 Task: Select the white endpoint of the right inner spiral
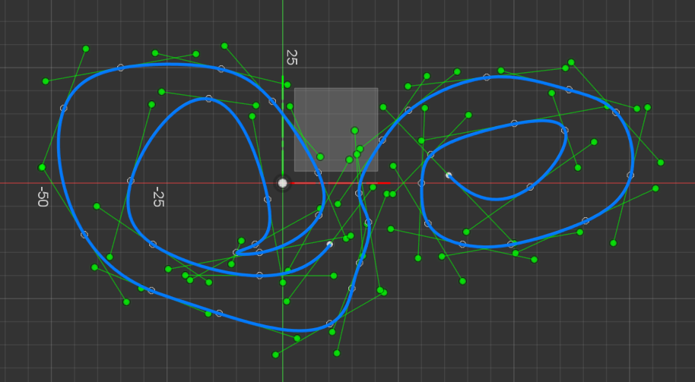449,175
